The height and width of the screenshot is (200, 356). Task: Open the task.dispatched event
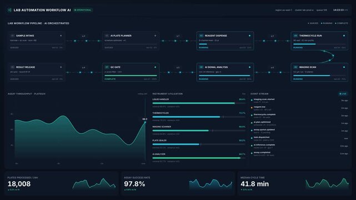299,138
